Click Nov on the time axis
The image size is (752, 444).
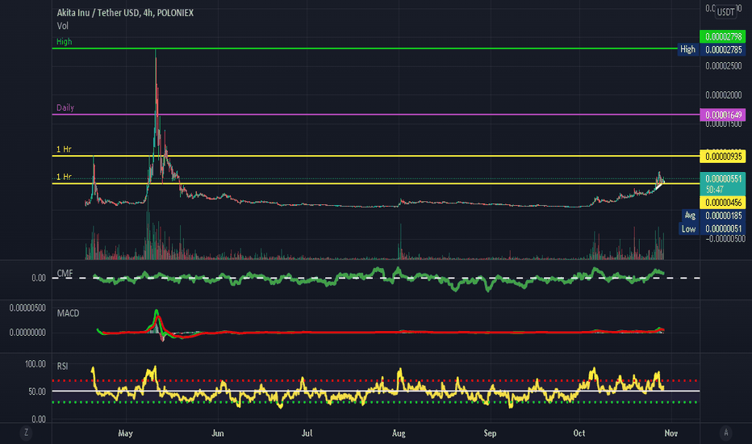(x=671, y=433)
